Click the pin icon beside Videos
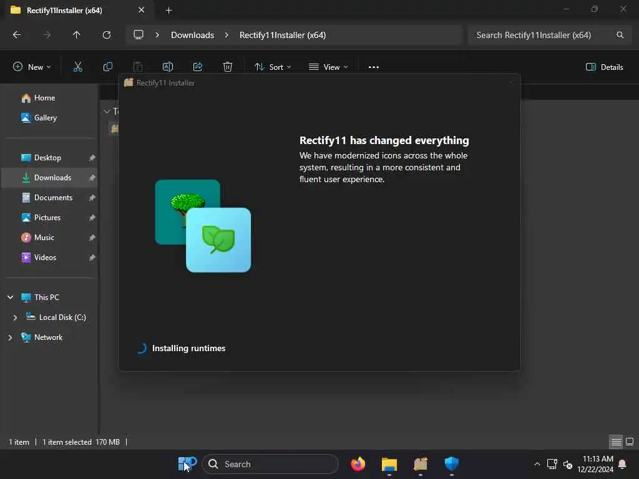Viewport: 639px width, 479px height. coord(92,258)
